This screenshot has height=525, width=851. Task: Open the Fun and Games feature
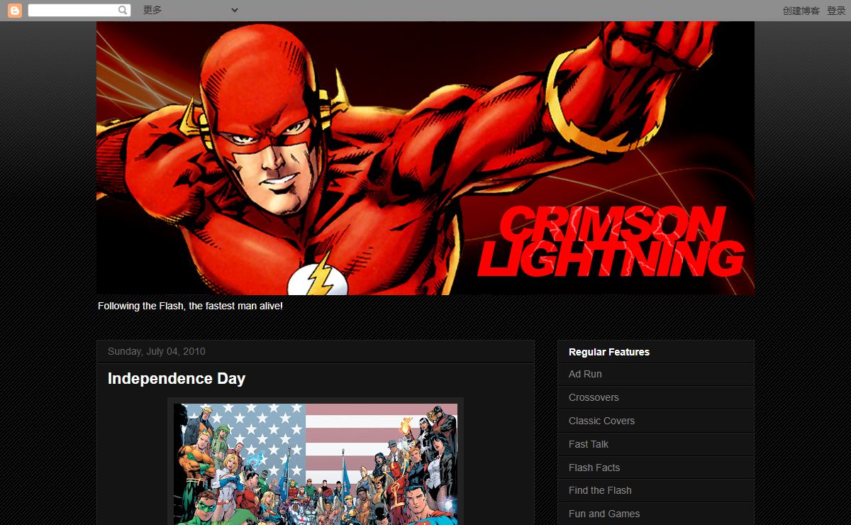[604, 514]
